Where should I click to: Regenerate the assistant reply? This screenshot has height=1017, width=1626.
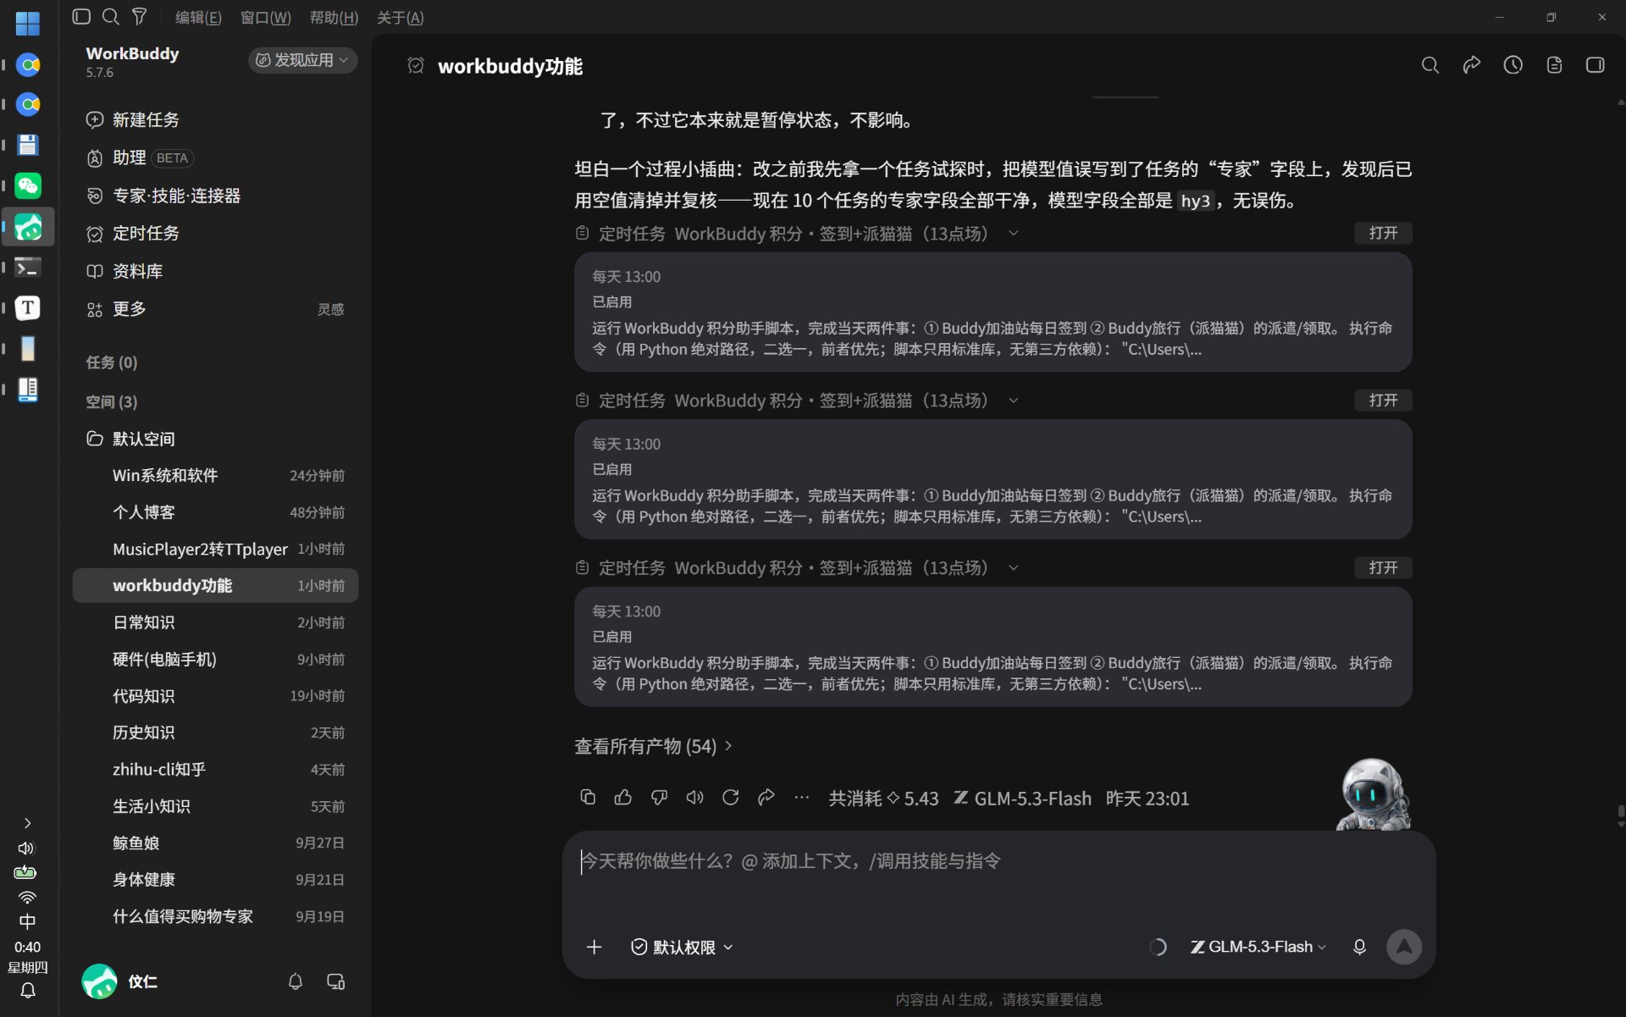731,797
